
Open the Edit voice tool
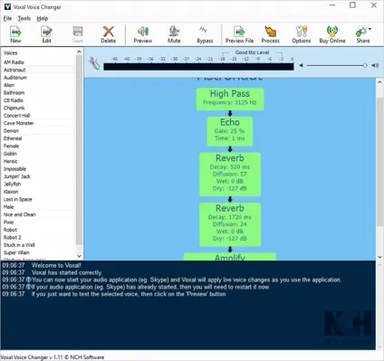coord(46,34)
